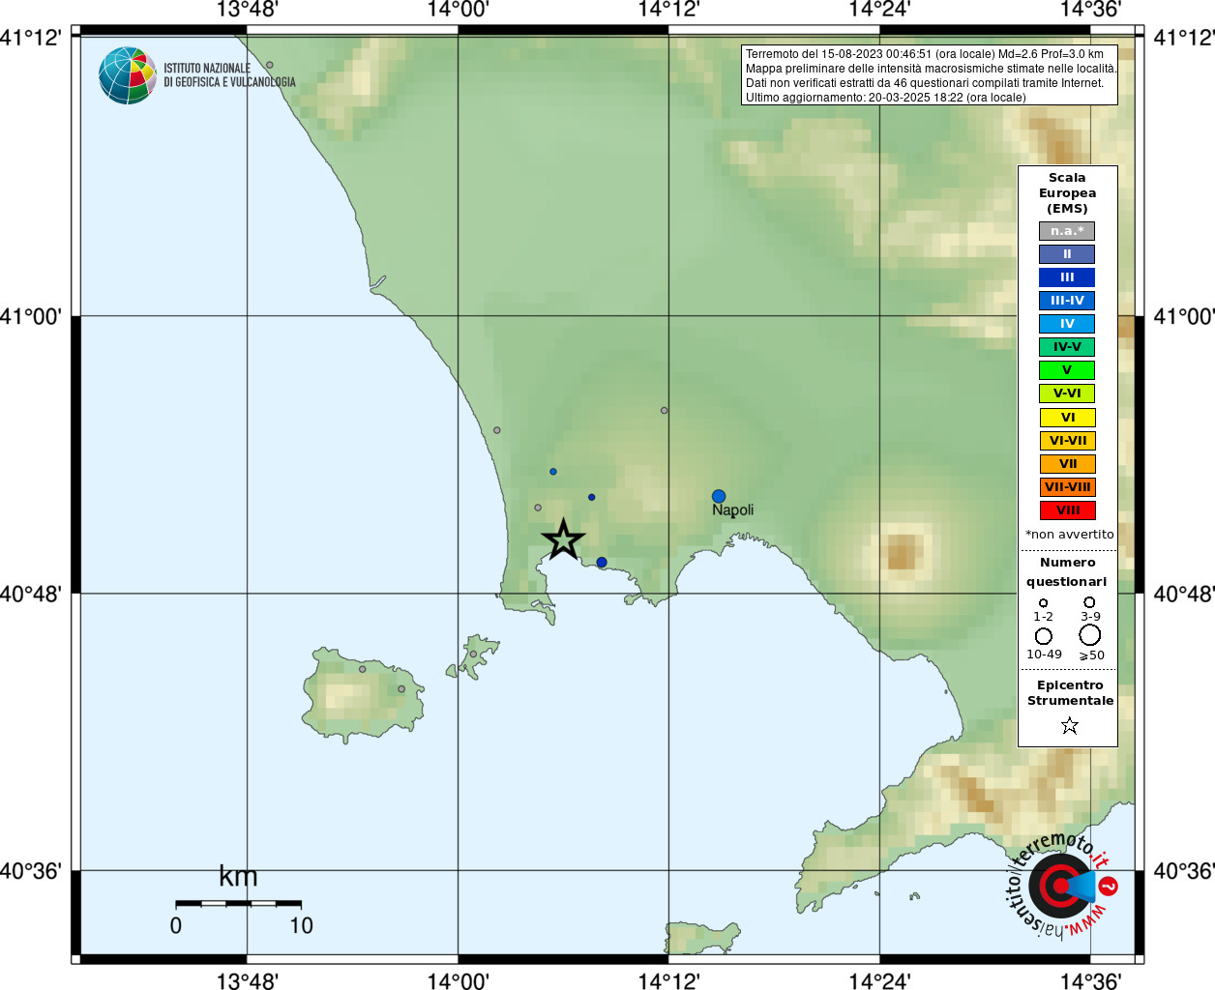Screen dimensions: 1215x990
Task: Click the 10-49 questionnaires circle symbol
Action: [1044, 636]
